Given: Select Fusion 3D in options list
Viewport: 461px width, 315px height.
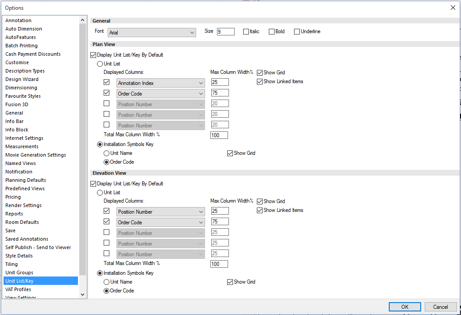Looking at the screenshot, I should (x=17, y=104).
